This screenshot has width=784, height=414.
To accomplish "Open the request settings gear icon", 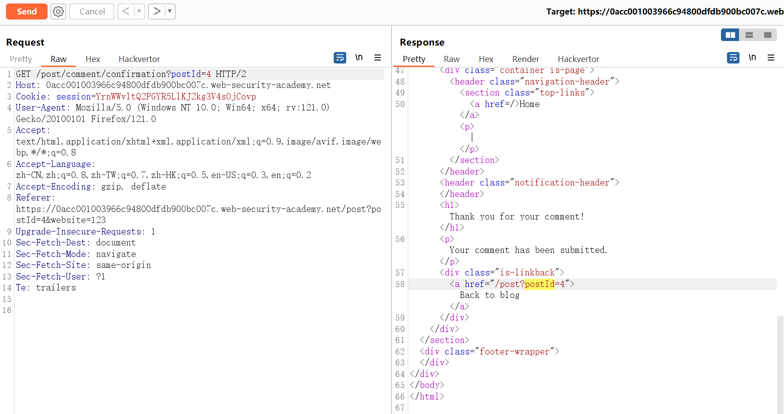I will [x=59, y=11].
